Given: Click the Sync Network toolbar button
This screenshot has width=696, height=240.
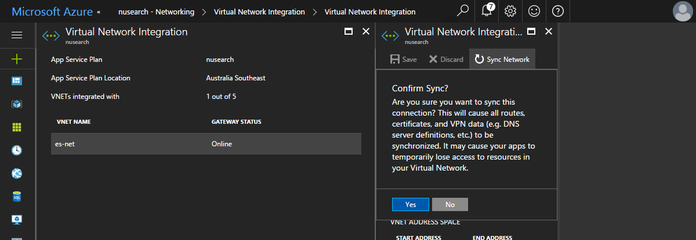Looking at the screenshot, I should 502,59.
